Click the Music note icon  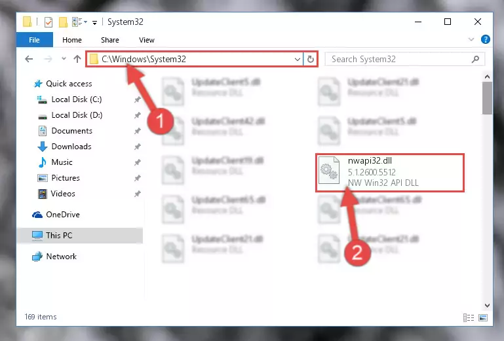(42, 162)
